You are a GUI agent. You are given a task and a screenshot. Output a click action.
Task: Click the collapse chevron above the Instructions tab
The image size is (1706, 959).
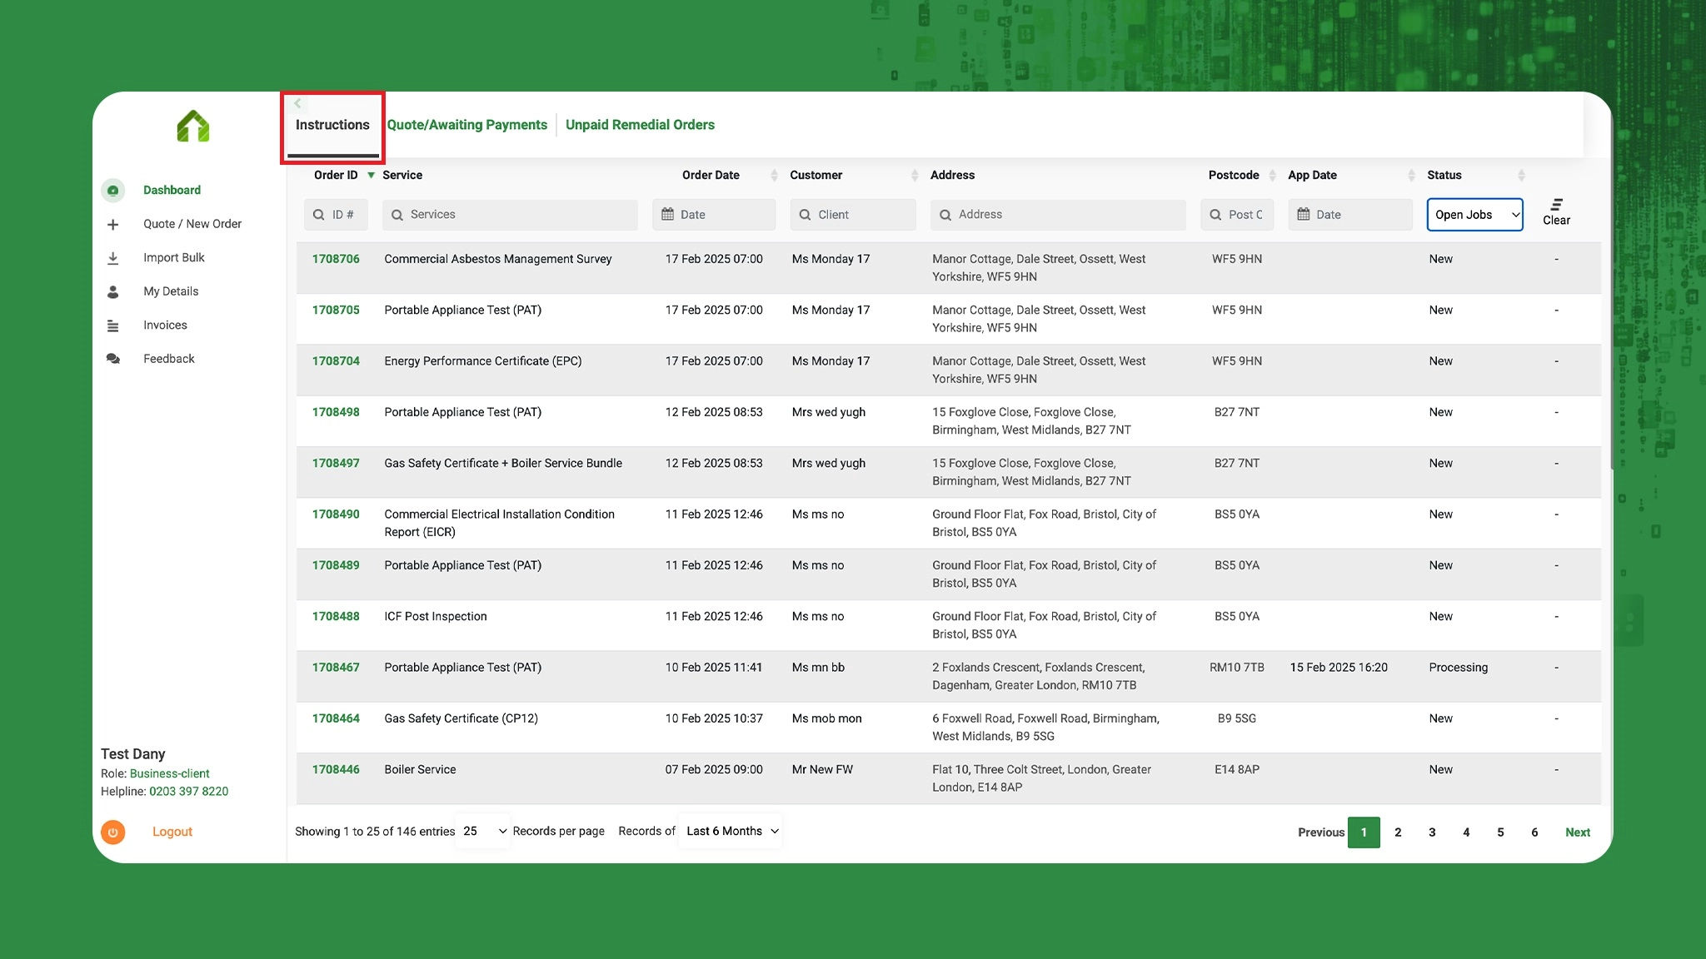(x=297, y=103)
